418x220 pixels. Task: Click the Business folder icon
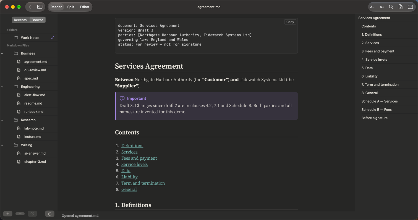pyautogui.click(x=16, y=53)
